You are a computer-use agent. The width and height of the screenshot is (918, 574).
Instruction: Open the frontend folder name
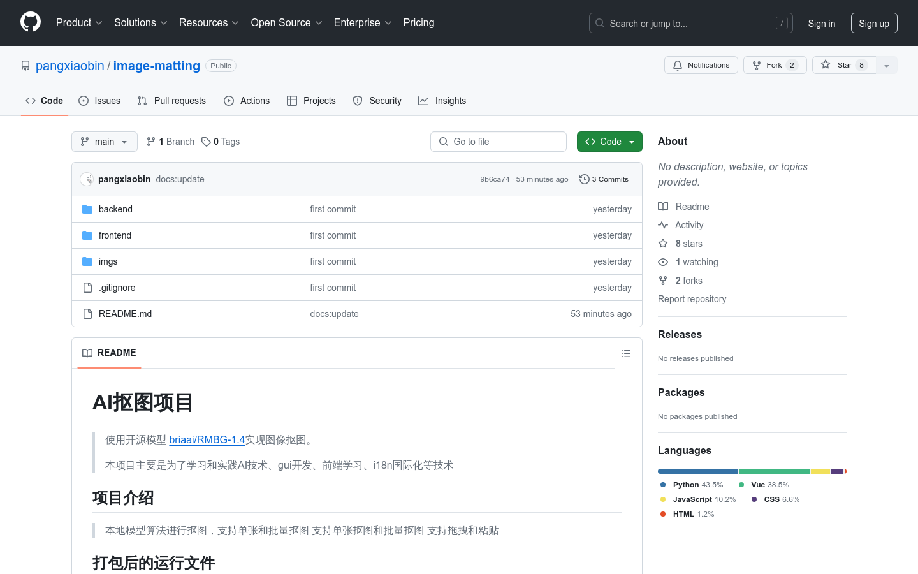(115, 235)
